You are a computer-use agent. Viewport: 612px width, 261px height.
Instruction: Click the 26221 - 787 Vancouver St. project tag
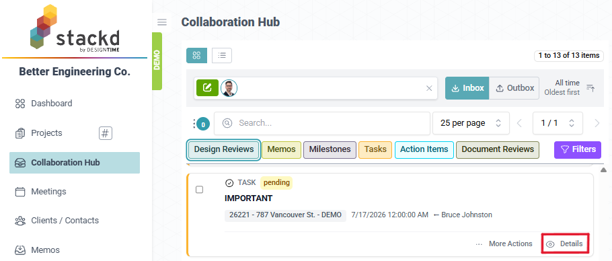point(285,215)
